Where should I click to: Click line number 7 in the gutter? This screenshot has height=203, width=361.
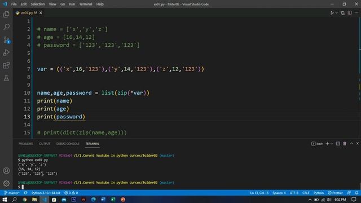pos(29,69)
